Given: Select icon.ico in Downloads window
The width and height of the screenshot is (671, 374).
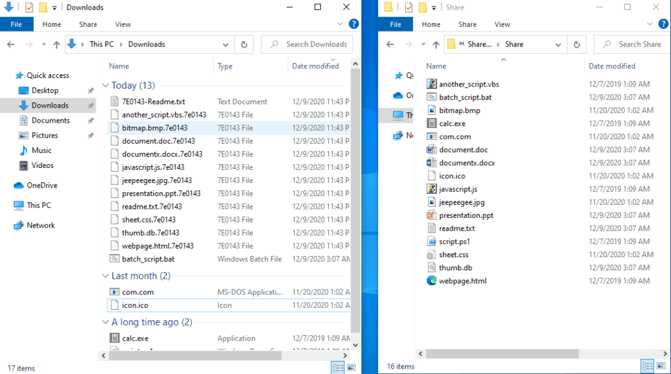Looking at the screenshot, I should coord(135,305).
